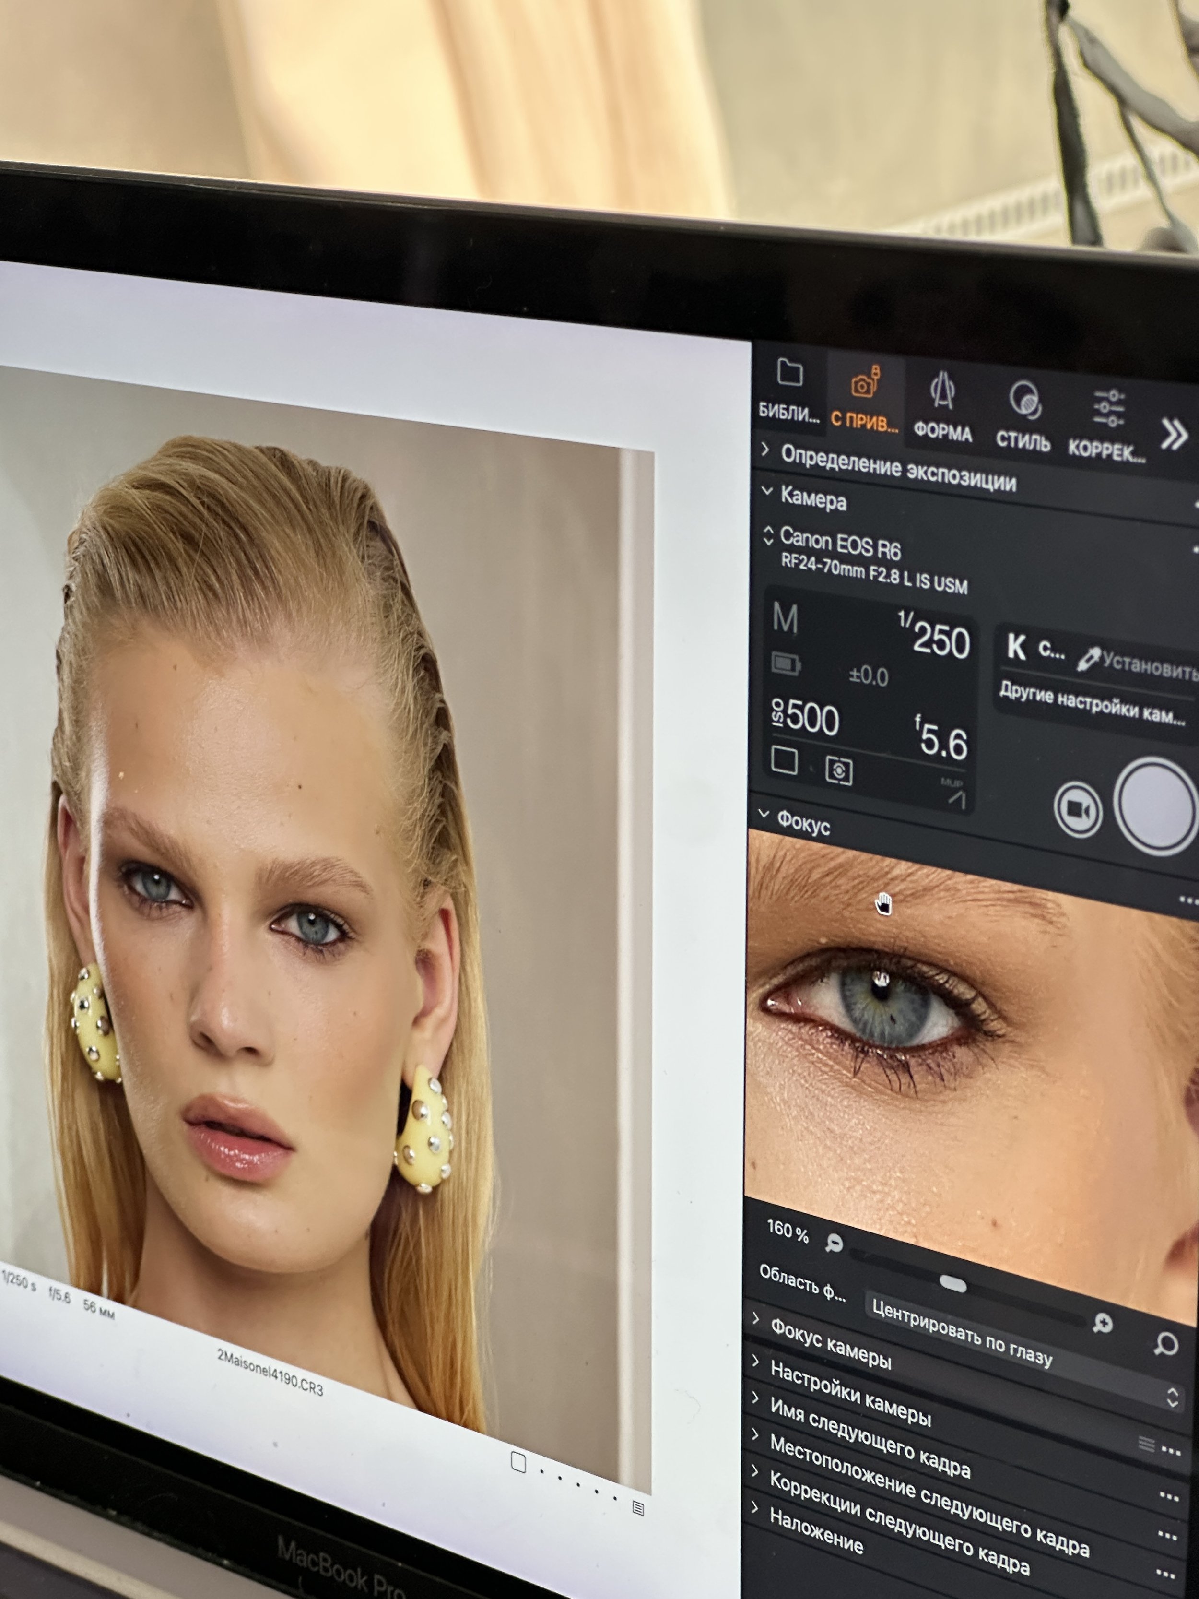The image size is (1199, 1599).
Task: Click the focus zoom slider handle
Action: point(952,1284)
